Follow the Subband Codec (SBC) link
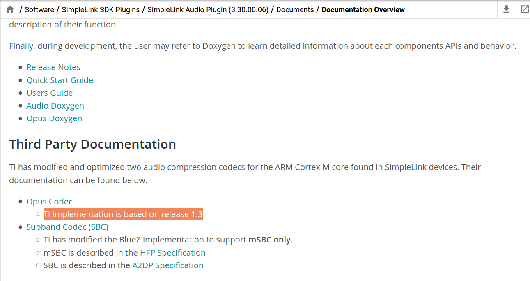 point(67,227)
